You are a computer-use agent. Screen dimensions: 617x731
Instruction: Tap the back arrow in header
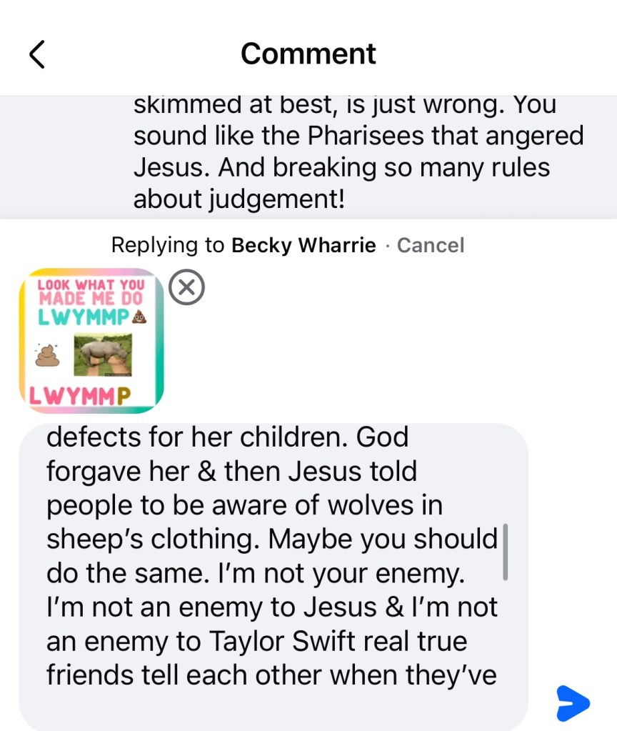37,54
